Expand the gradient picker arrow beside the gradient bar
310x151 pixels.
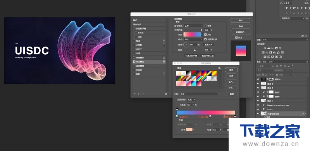pyautogui.click(x=202, y=34)
